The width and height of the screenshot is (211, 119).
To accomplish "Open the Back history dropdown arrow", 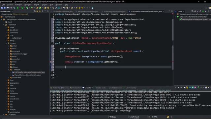I will click(84, 8).
